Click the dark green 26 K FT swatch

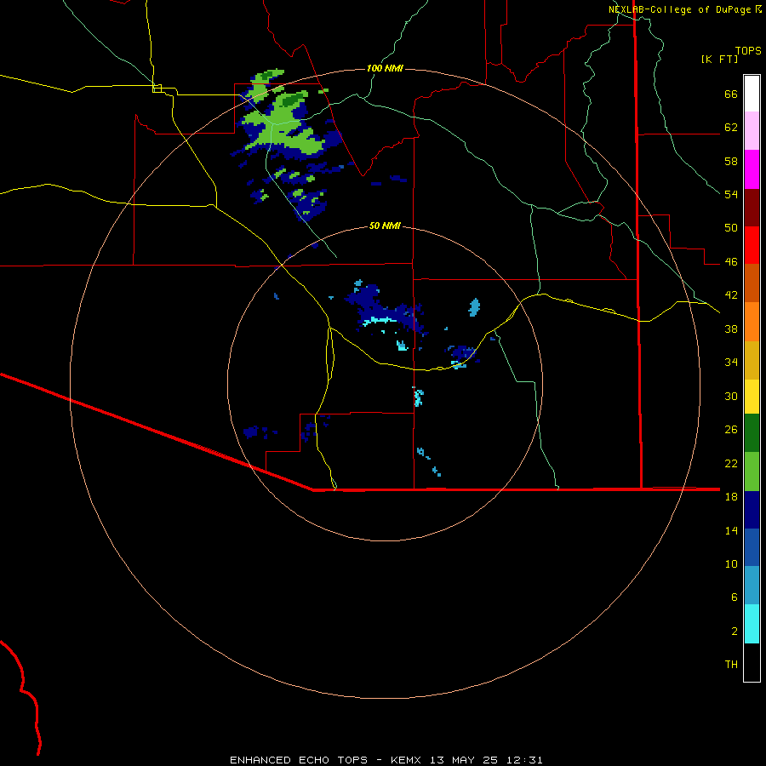tap(752, 433)
